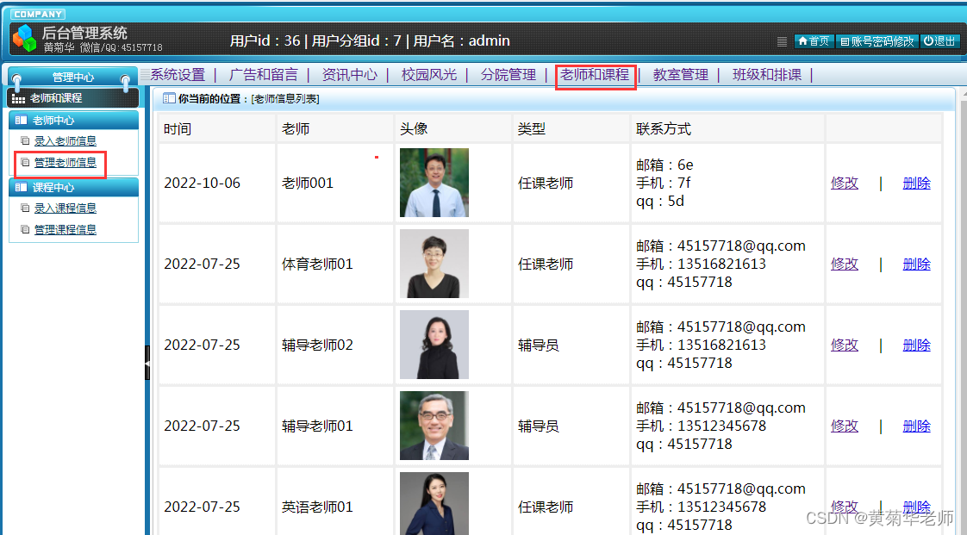Open 管理老师信息 link
Image resolution: width=967 pixels, height=535 pixels.
(66, 163)
